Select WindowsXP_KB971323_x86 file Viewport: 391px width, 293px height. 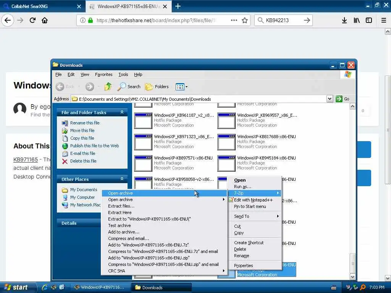174,142
